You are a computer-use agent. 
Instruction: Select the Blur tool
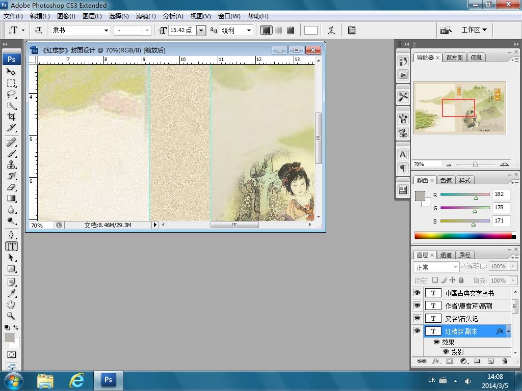coord(11,210)
